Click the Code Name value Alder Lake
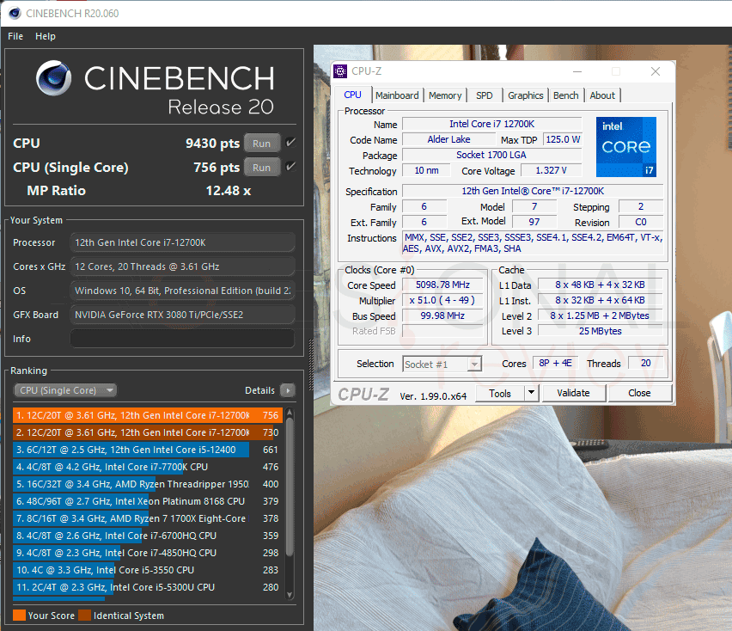Image resolution: width=732 pixels, height=631 pixels. [x=448, y=139]
